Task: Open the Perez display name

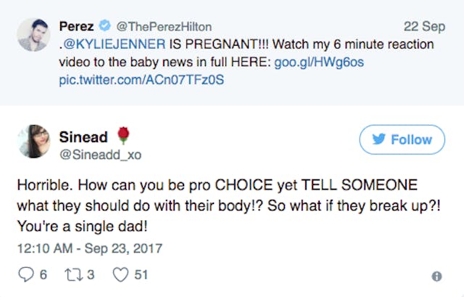Action: click(75, 27)
